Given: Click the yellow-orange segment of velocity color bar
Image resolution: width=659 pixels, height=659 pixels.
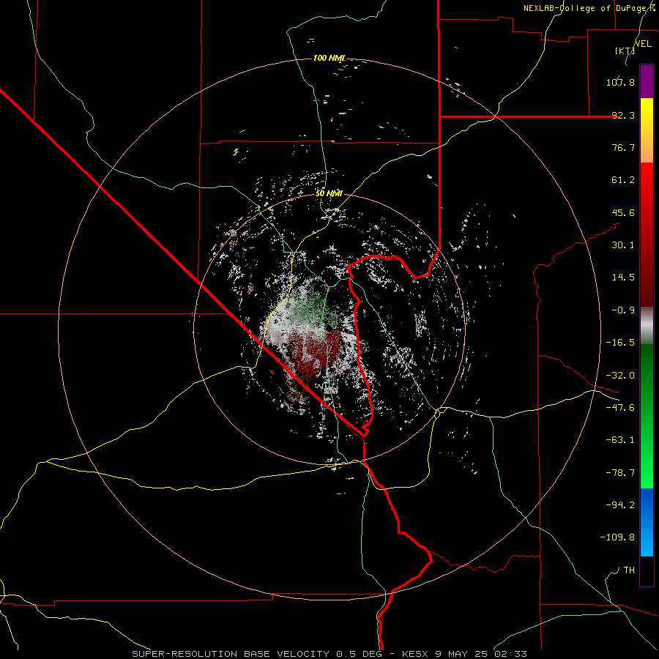Looking at the screenshot, I should pyautogui.click(x=647, y=130).
